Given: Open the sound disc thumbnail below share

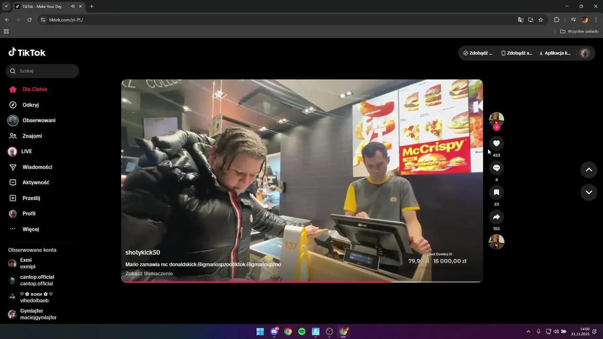Looking at the screenshot, I should 497,242.
